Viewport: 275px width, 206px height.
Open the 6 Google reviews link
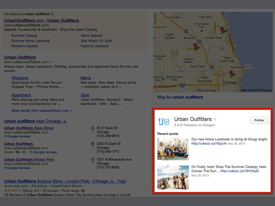(x=17, y=168)
